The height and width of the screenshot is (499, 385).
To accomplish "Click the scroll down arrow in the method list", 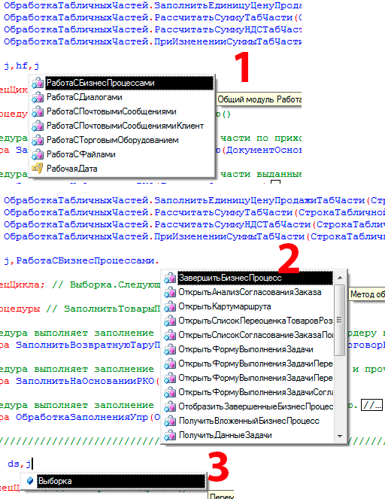I will click(340, 436).
